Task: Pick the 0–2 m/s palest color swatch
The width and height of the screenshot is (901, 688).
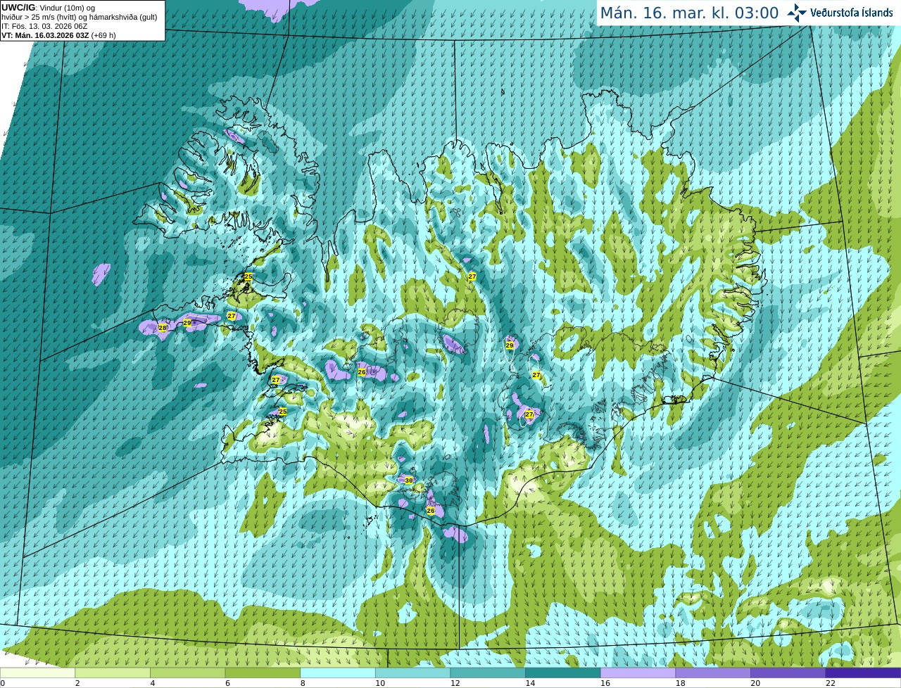Action: [37, 673]
